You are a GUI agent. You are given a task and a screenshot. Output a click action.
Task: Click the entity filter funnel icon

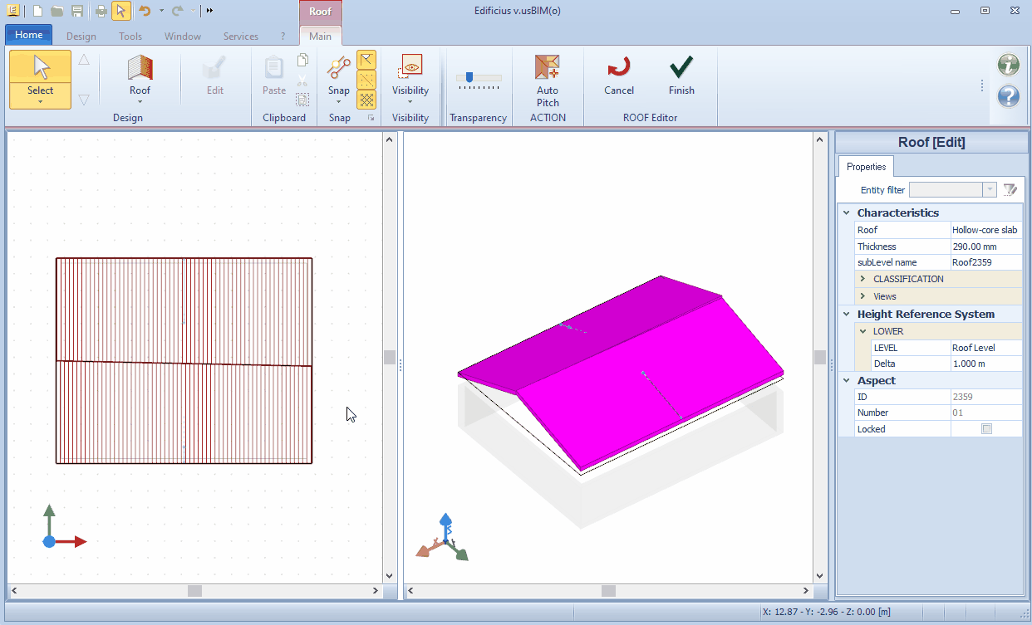pos(1010,190)
